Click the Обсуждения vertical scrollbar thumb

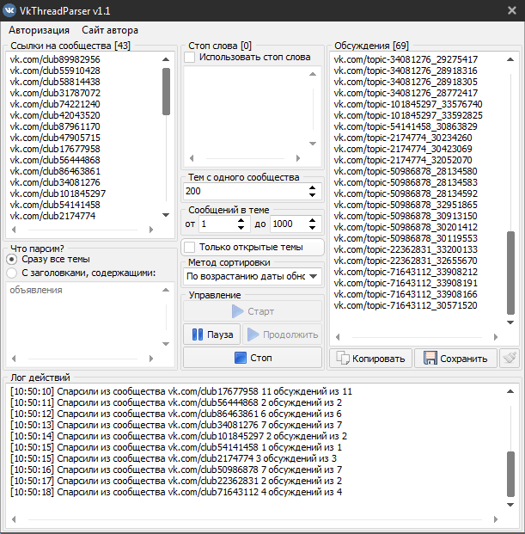tap(510, 273)
